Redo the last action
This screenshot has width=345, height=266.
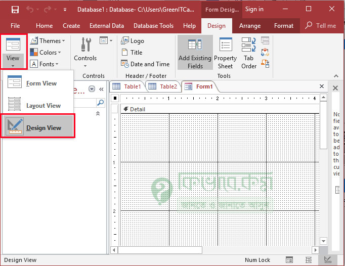coord(48,10)
